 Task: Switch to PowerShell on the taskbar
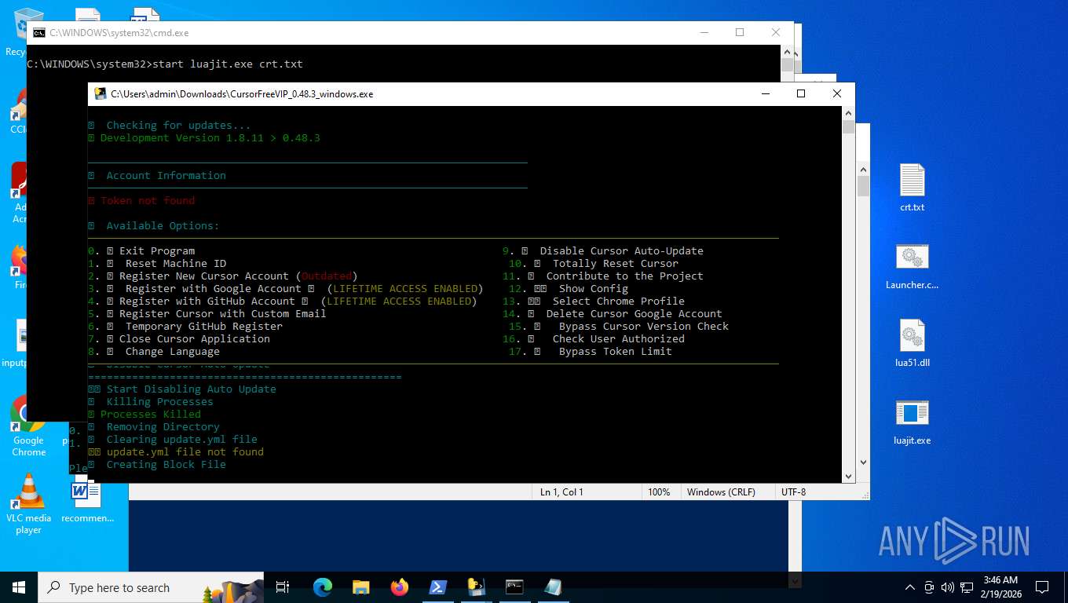[x=438, y=587]
